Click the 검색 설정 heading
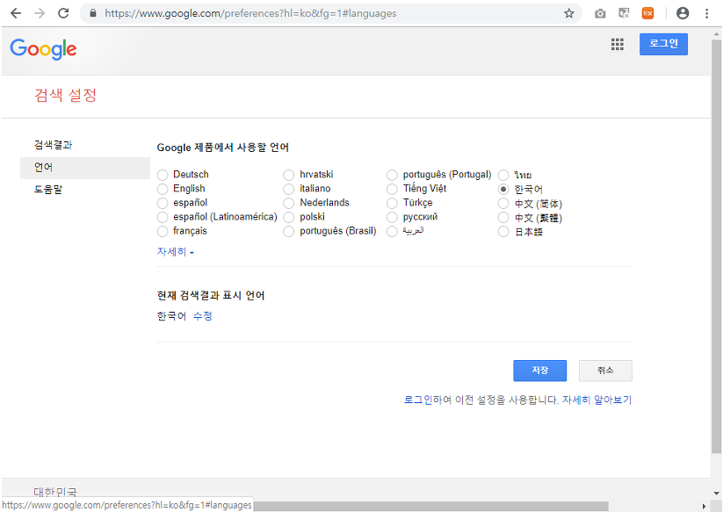Viewport: 723px width, 512px height. click(x=66, y=96)
